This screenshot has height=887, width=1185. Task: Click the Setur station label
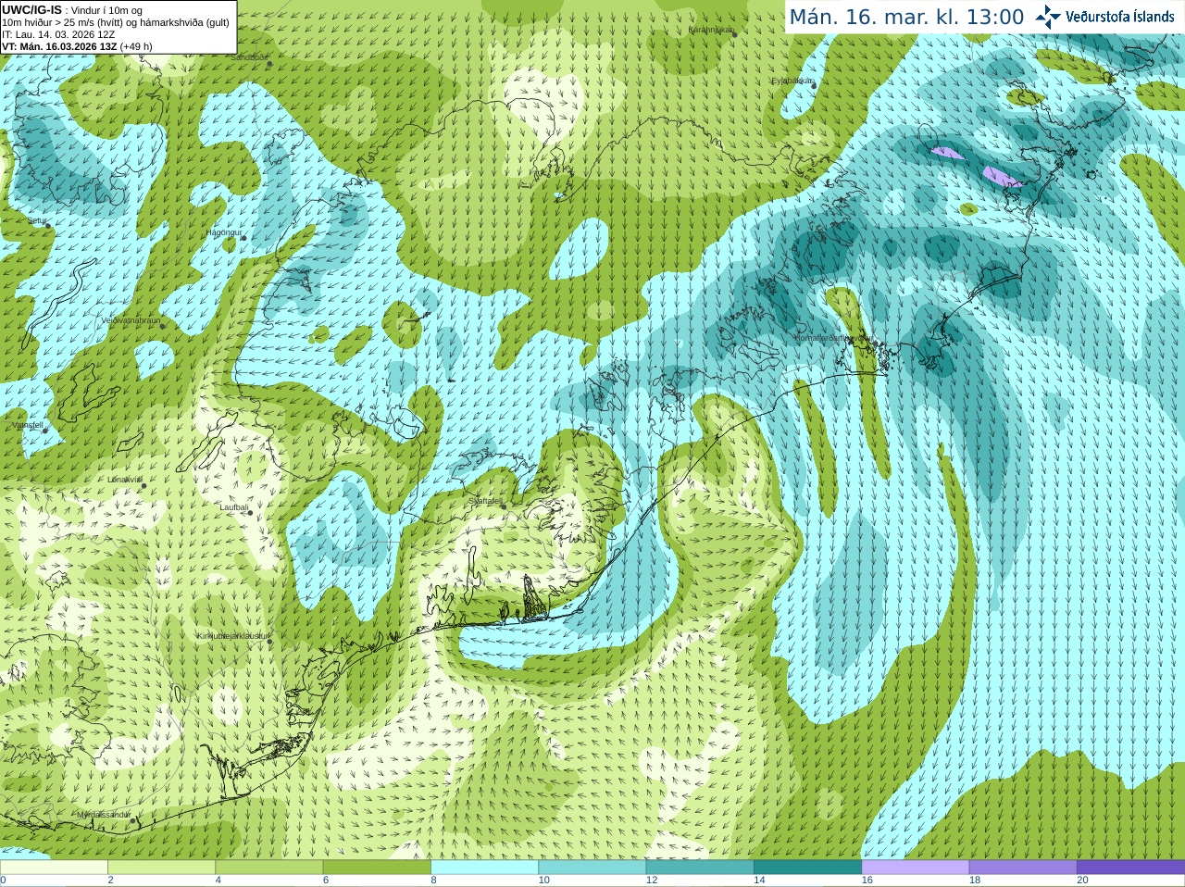[37, 221]
